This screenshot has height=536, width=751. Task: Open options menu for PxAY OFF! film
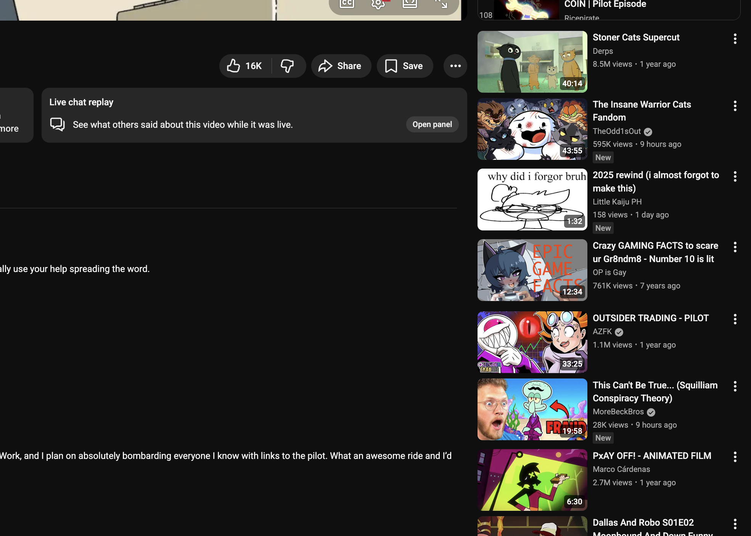tap(735, 457)
